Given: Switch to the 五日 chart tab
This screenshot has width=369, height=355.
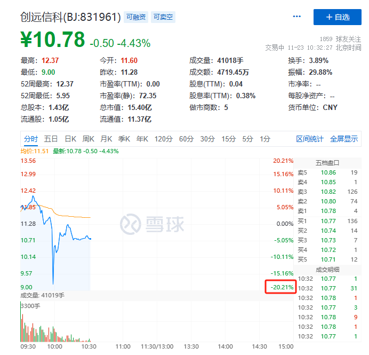Looking at the screenshot, I should coord(51,139).
